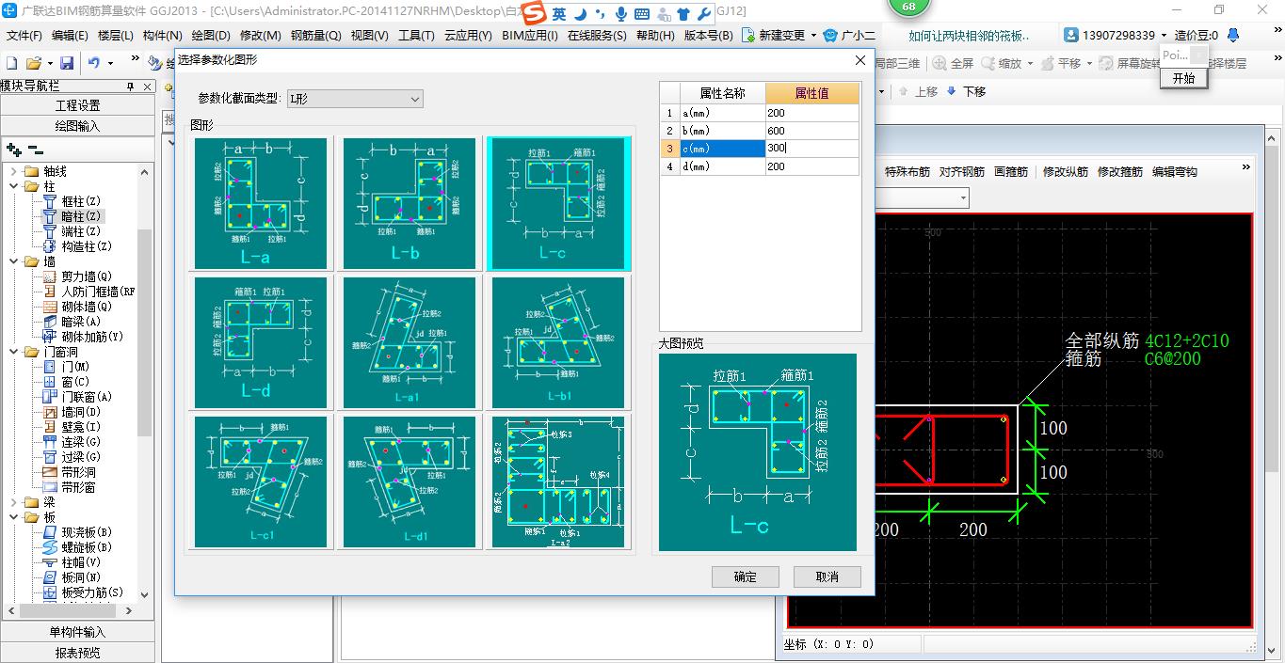Choose the L-d section thumbnail

coord(261,342)
